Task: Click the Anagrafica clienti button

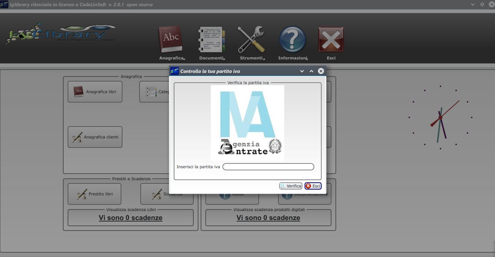Action: 95,137
